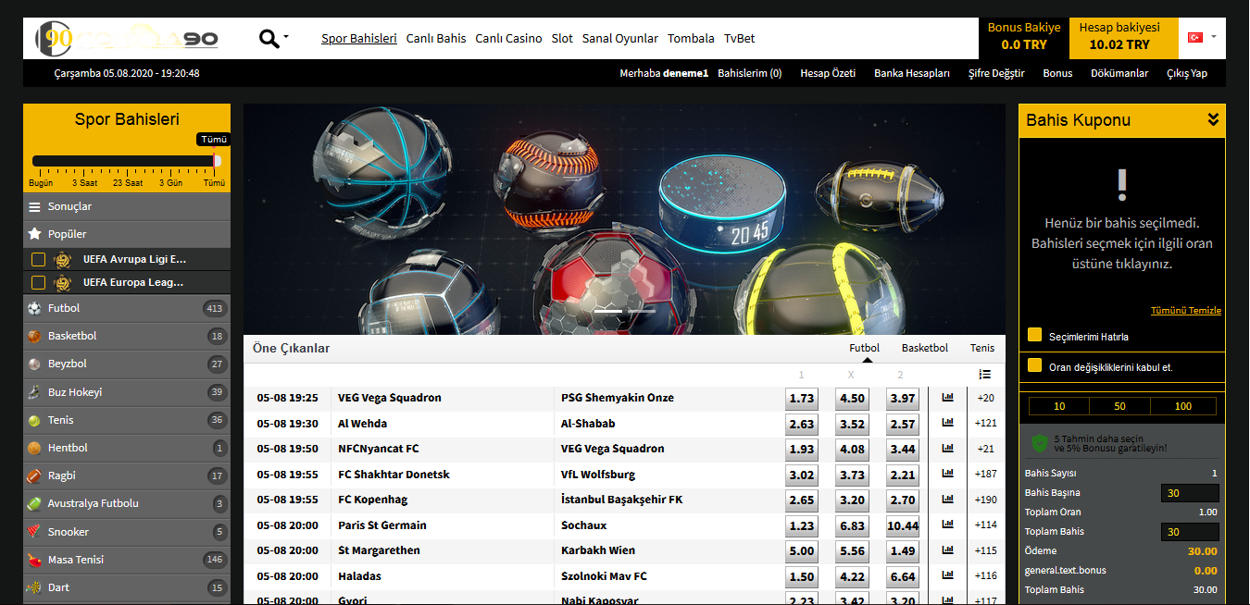The image size is (1250, 605).
Task: Select the Basketbol sidebar icon
Action: (x=34, y=336)
